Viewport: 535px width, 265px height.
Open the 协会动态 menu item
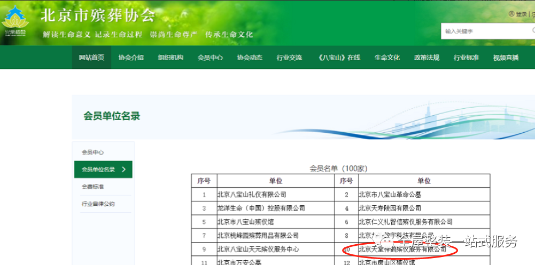[x=250, y=58]
